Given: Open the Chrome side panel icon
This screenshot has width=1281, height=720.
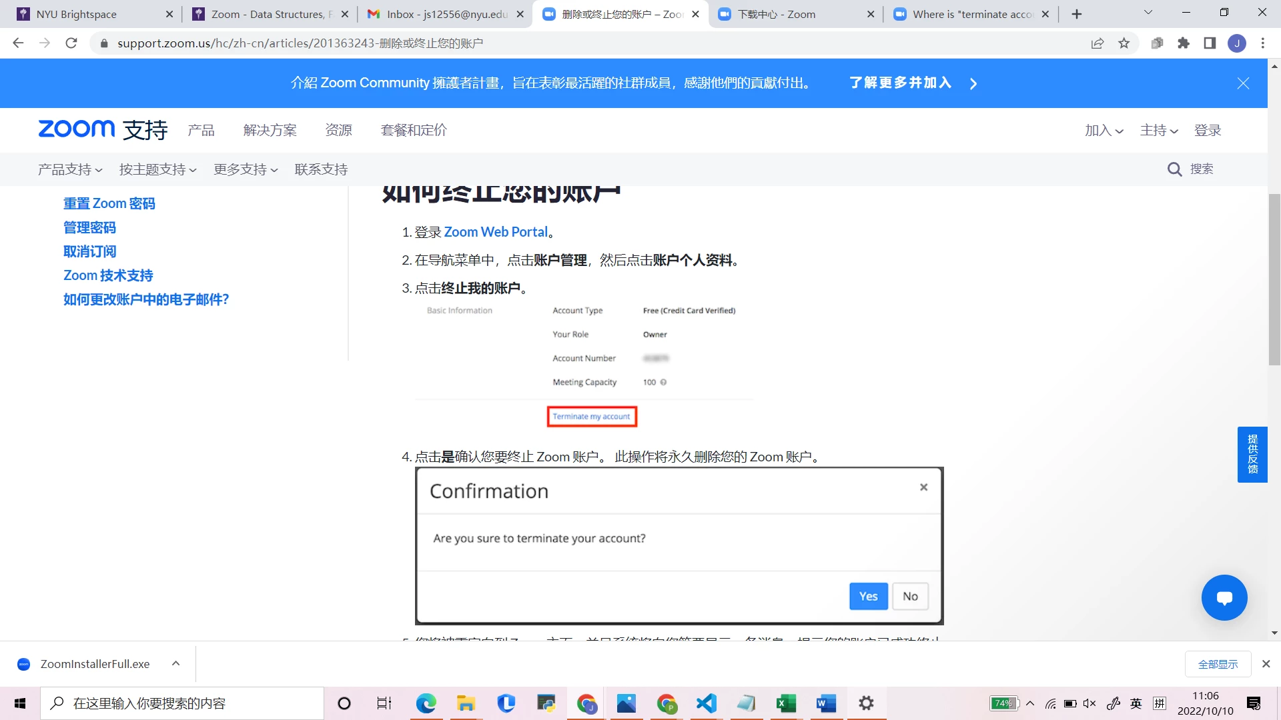Looking at the screenshot, I should click(1210, 43).
